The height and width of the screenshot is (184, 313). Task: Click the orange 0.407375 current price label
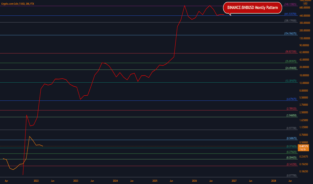(x=303, y=148)
